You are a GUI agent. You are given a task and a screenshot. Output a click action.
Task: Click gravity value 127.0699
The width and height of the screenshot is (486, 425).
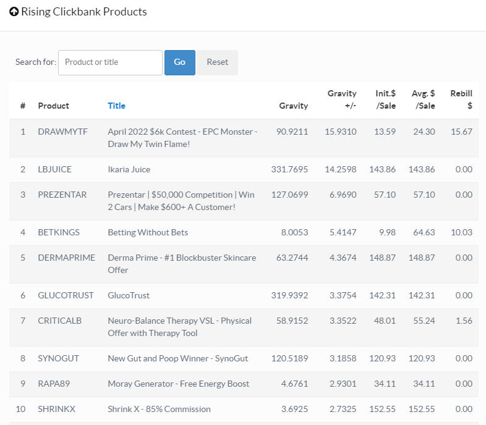coord(290,195)
